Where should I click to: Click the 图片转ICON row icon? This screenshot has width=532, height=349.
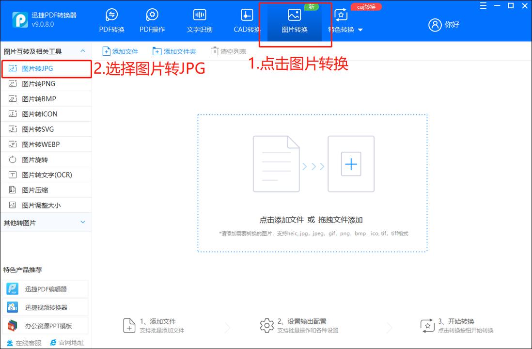13,114
